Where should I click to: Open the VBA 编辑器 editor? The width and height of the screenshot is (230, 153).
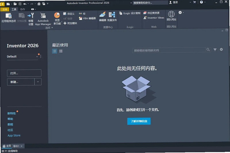(x=87, y=18)
